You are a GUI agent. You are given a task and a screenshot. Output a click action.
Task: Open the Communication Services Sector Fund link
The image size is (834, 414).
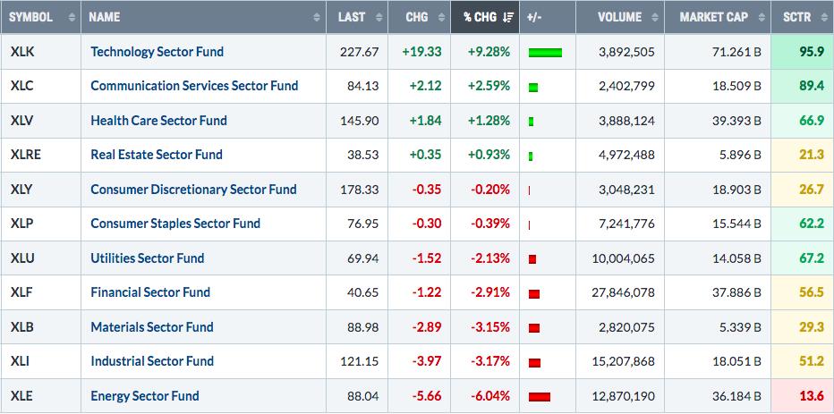[194, 86]
